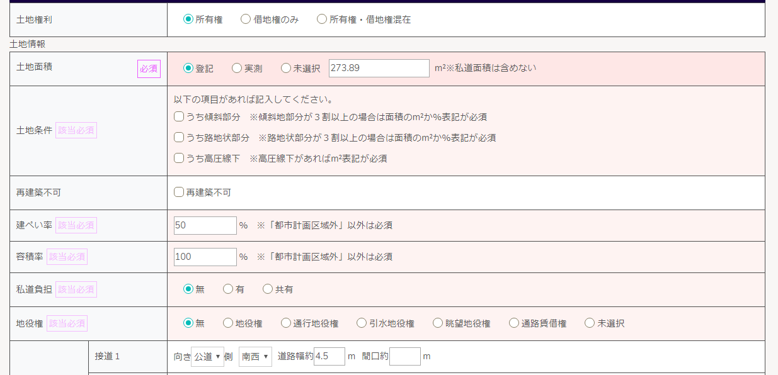Tick the うち高圧線下 checkbox
Viewport: 778px width, 375px height.
tap(179, 159)
